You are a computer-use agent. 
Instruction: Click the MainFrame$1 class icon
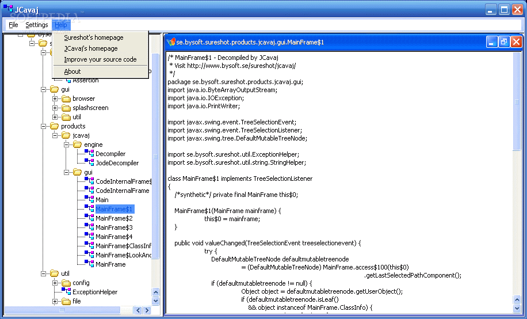(x=89, y=208)
